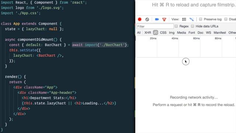Viewport: 236px width, 133px height.
Task: Click 'class App extends Component' line
Action: tap(31, 24)
